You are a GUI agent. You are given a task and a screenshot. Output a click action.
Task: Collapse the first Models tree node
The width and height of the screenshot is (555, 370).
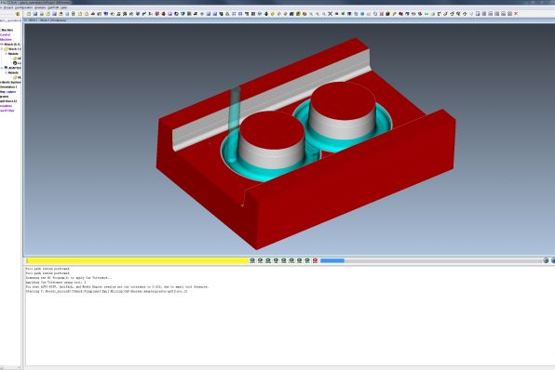click(x=6, y=54)
